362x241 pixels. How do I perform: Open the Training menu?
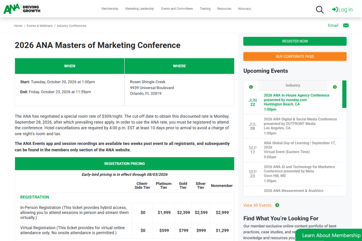(x=205, y=9)
